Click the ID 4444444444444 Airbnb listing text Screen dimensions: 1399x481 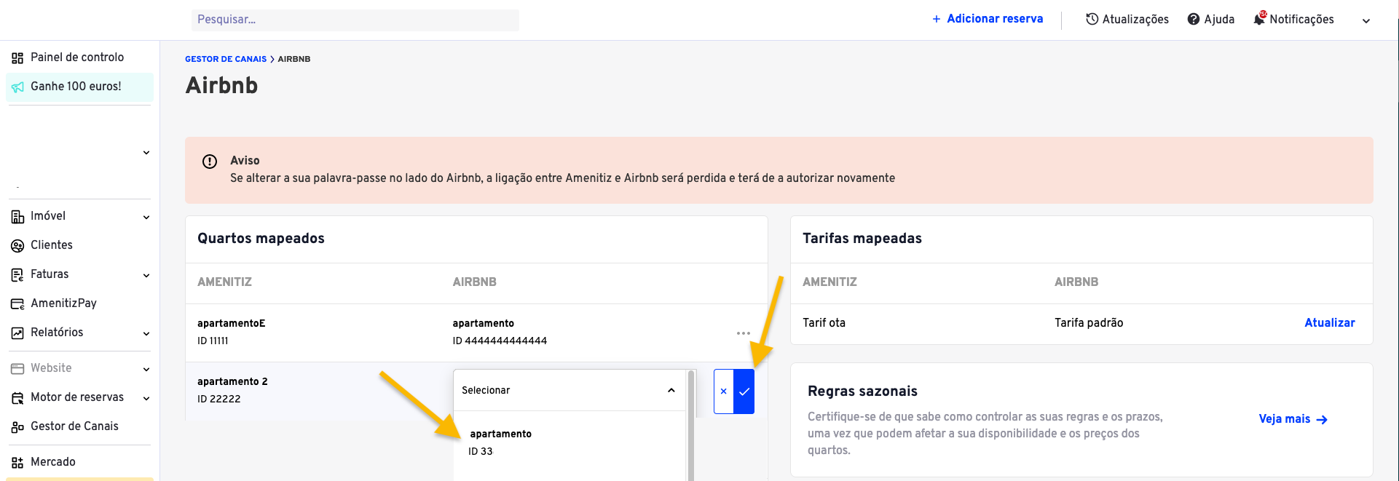coord(500,341)
